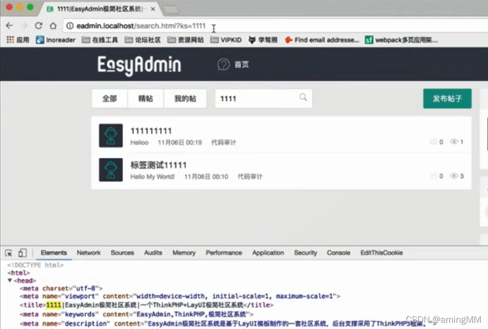This screenshot has height=329, width=488.
Task: Click the comment bubble icon on 111111111 post
Action: coord(434,142)
